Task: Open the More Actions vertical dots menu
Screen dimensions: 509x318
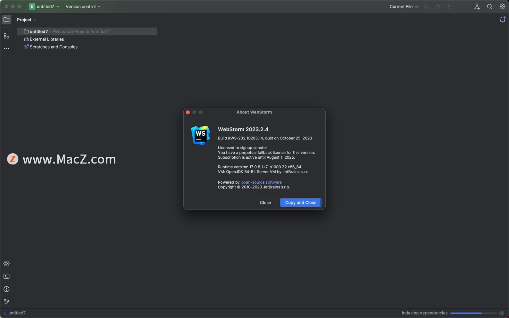Action: 449,6
